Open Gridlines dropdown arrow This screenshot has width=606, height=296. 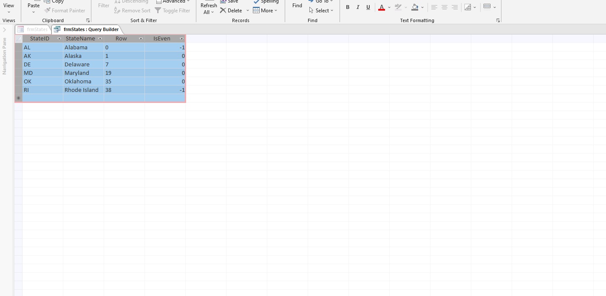click(x=475, y=7)
